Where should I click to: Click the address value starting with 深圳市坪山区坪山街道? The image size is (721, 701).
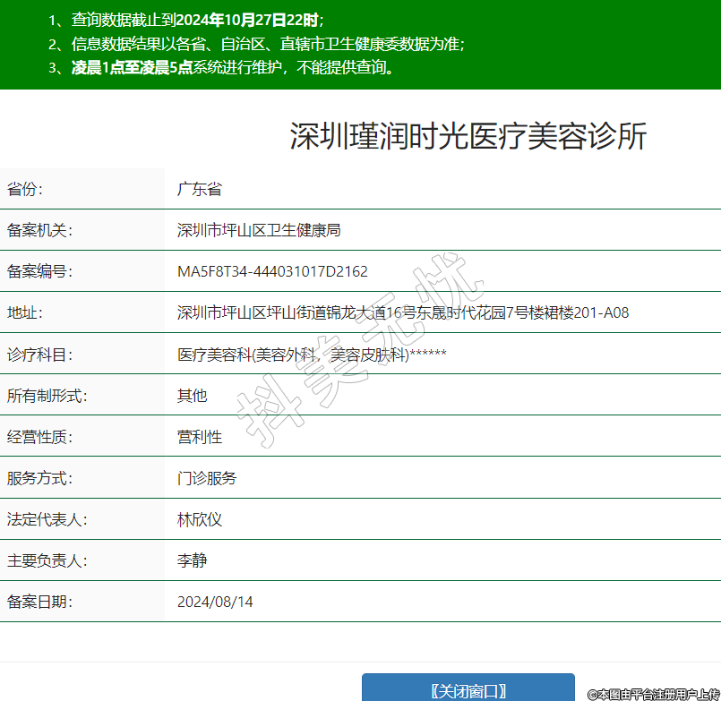point(403,313)
